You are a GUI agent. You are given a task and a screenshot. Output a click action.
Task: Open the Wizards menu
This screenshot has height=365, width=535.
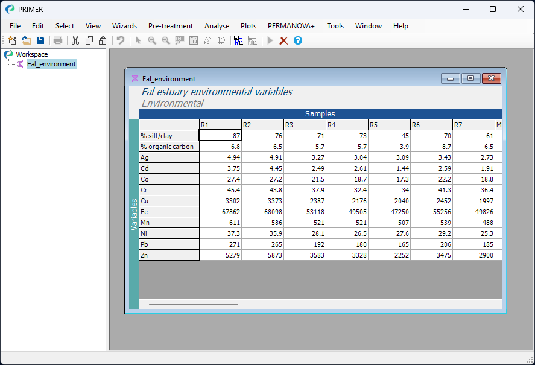point(124,26)
